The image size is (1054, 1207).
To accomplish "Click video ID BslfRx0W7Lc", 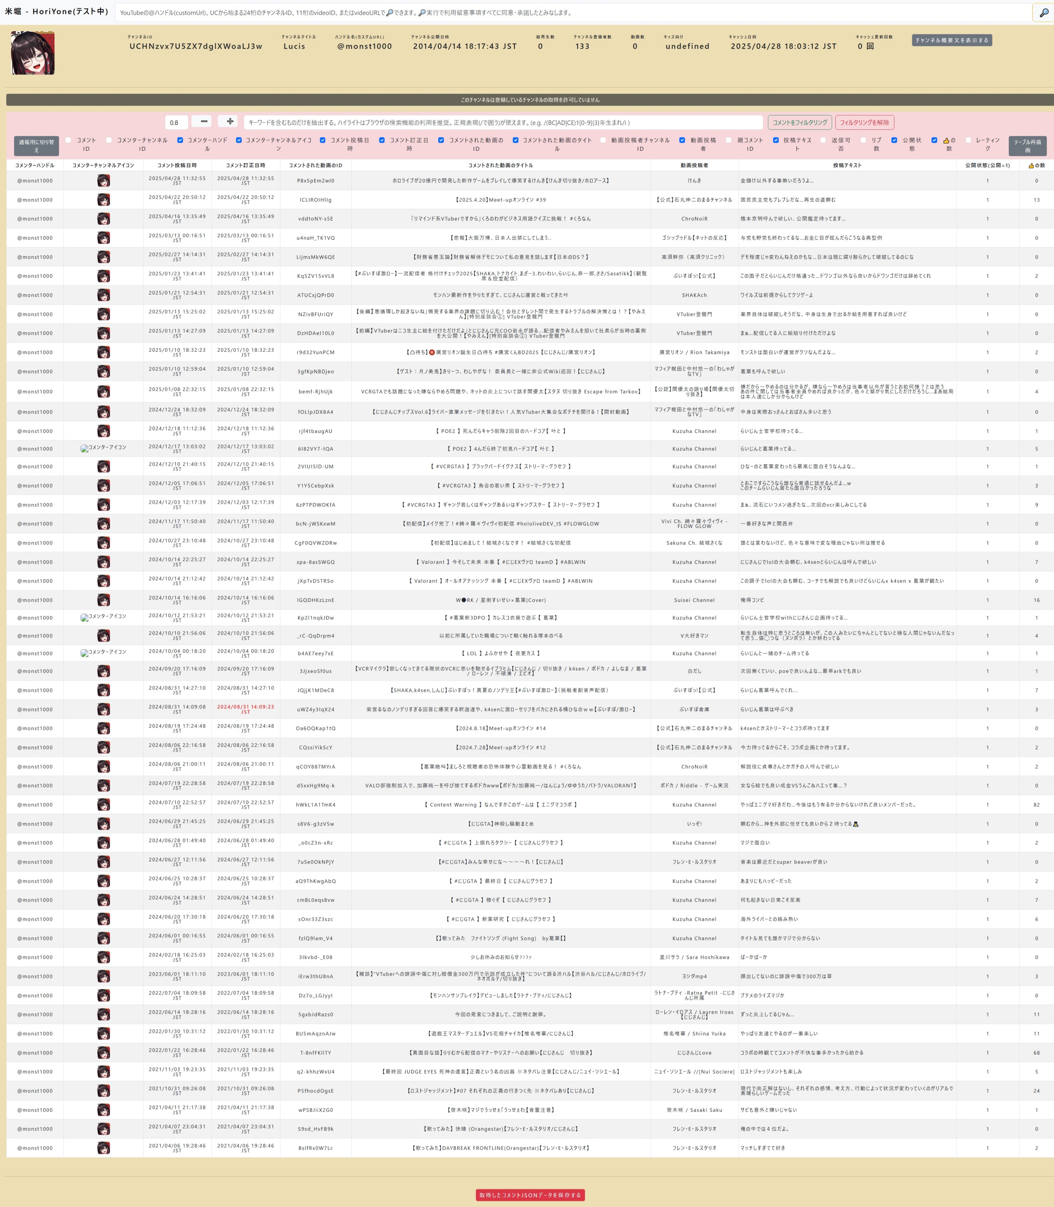I will point(315,1148).
